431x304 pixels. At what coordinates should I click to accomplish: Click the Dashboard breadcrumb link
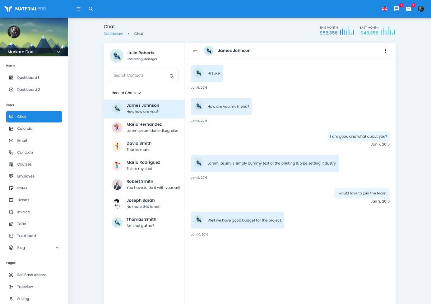click(113, 34)
